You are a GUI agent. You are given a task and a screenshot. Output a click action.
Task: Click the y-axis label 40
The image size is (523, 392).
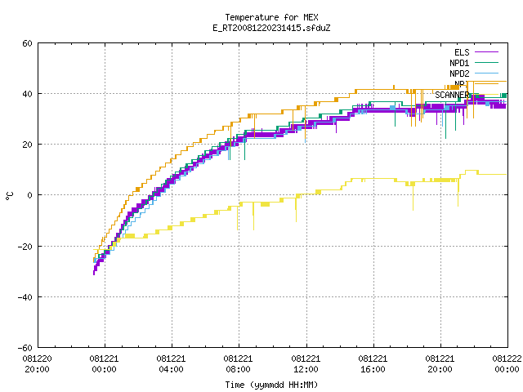27,94
